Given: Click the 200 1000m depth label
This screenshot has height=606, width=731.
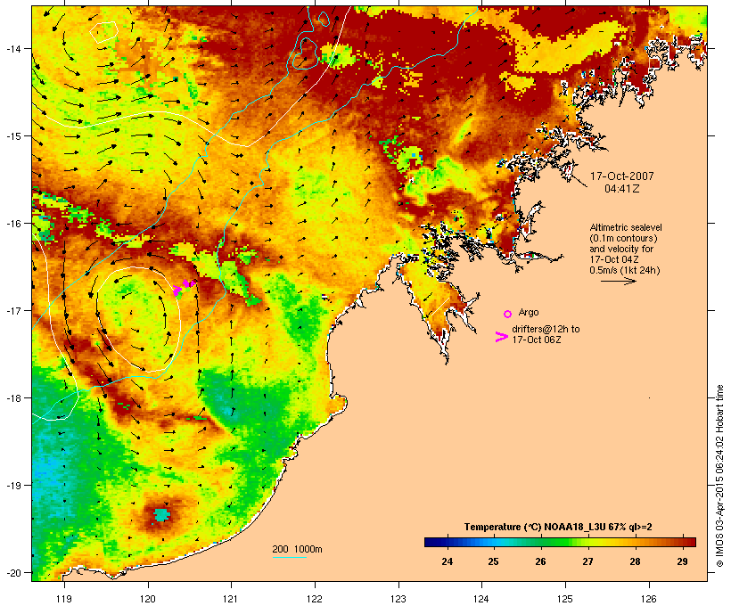Looking at the screenshot, I should [297, 549].
